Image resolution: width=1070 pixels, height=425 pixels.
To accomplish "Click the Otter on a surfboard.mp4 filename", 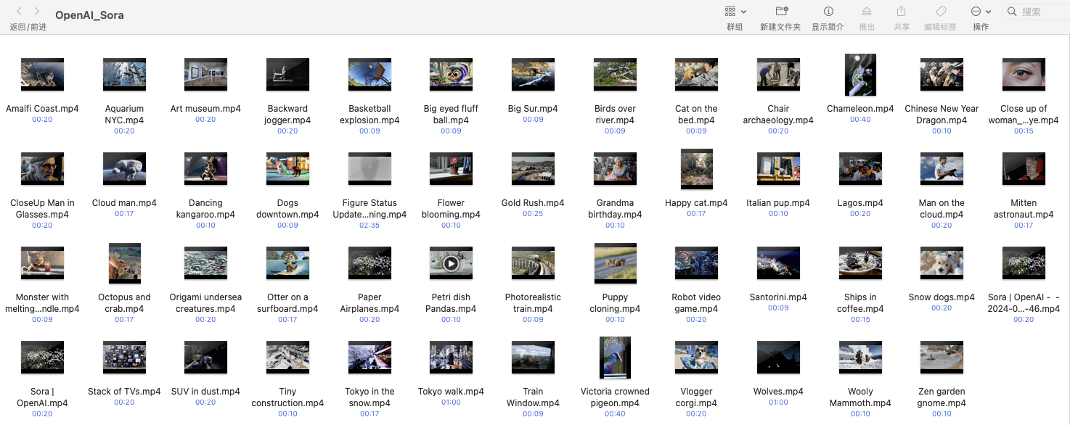I will 287,303.
